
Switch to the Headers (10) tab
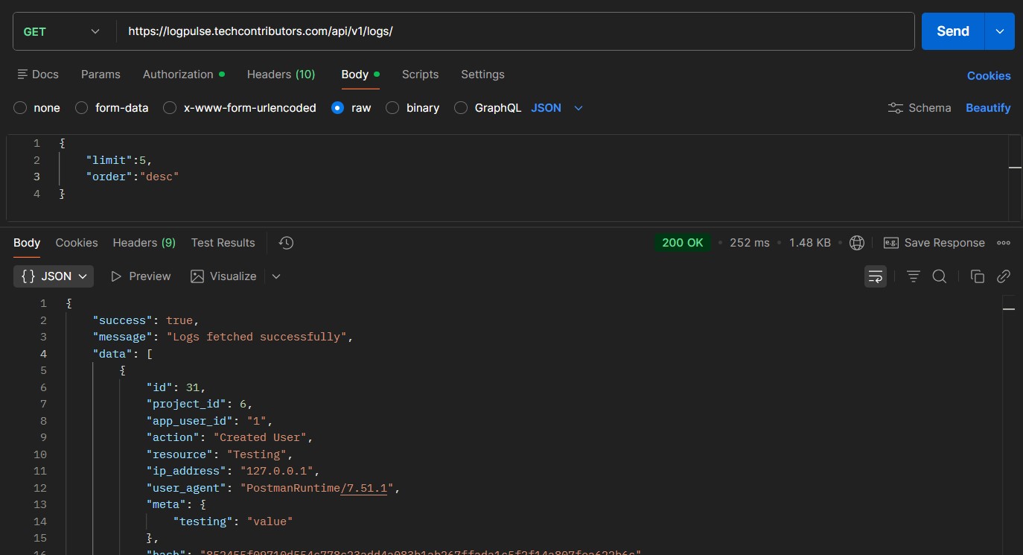(x=281, y=74)
